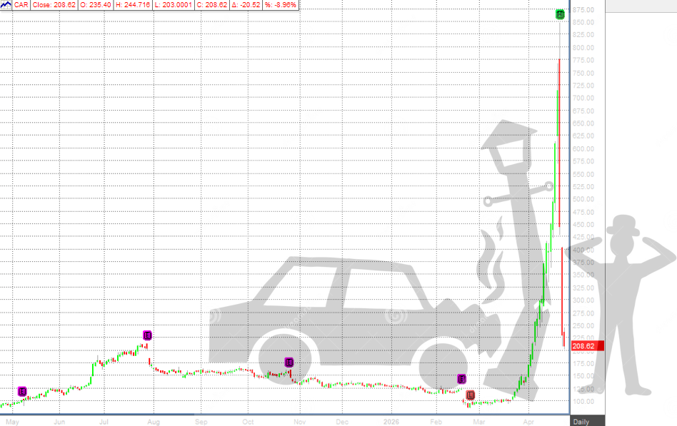Click the red 208.62 current price tag
Image resolution: width=677 pixels, height=426 pixels.
click(x=587, y=346)
